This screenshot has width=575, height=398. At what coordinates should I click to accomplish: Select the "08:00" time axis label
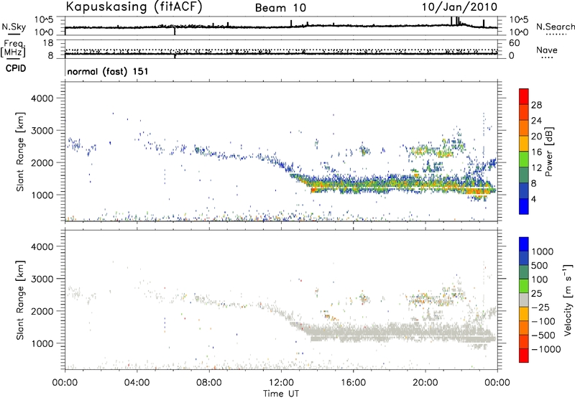click(209, 383)
